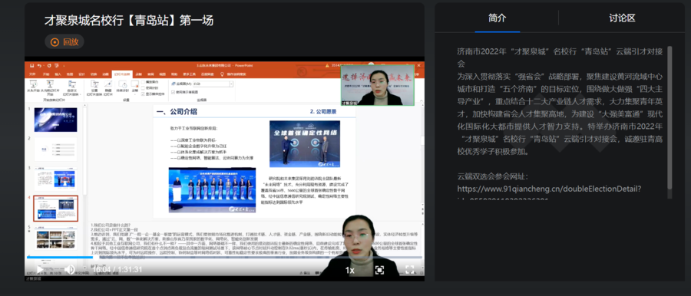Click the 从头开始 slideshow icon
This screenshot has height=296, width=691.
pyautogui.click(x=34, y=84)
